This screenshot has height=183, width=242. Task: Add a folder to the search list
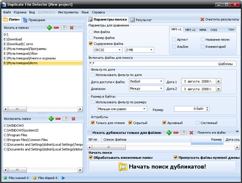(49, 28)
